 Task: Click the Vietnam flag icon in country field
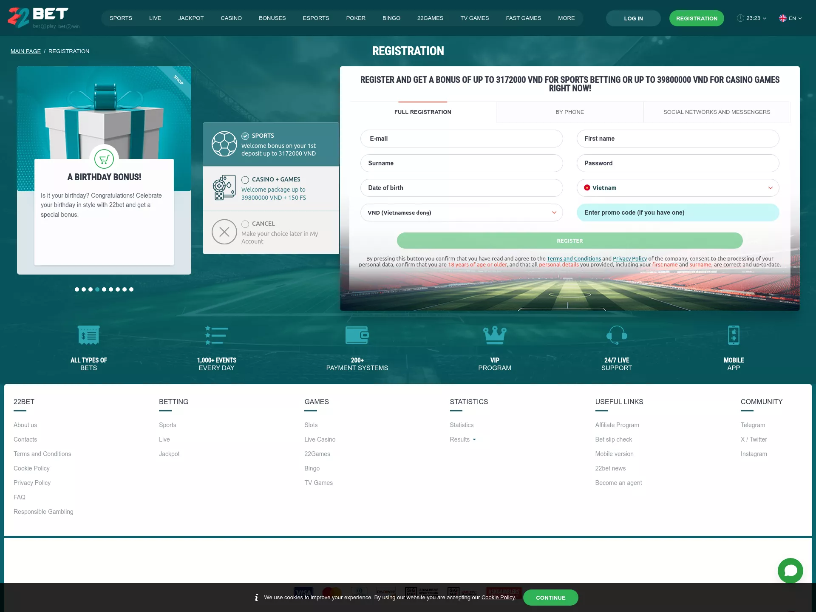[587, 188]
